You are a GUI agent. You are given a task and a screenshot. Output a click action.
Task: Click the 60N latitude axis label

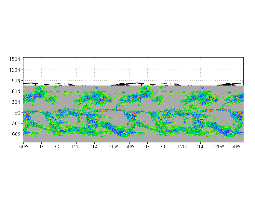tap(16, 91)
